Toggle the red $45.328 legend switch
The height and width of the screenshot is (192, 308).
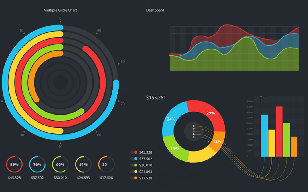134,152
